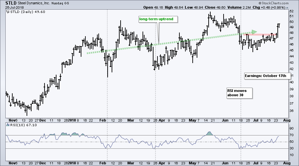Click the May label on RSI panel axis
This screenshot has height=166, width=299.
[x=192, y=163]
